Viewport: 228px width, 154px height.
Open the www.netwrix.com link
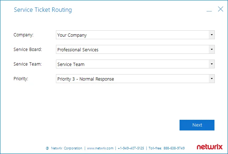[100, 148]
